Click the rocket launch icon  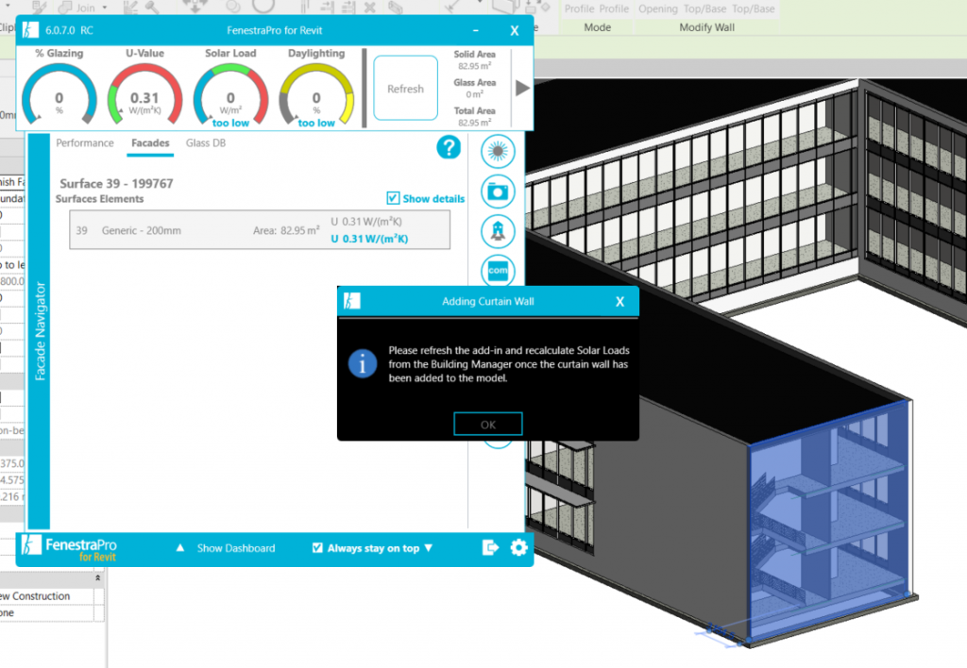tap(498, 231)
